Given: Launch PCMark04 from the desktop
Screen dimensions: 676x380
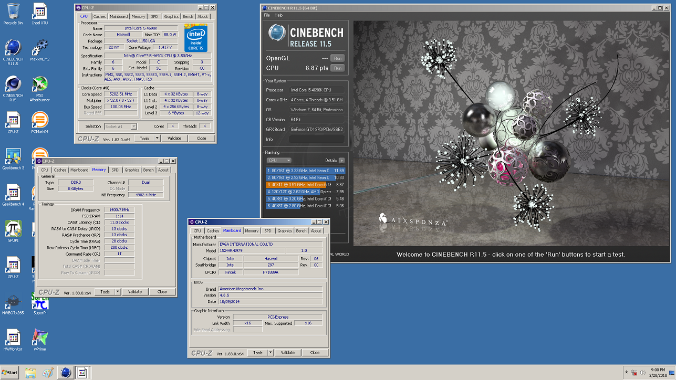Looking at the screenshot, I should pos(40,123).
